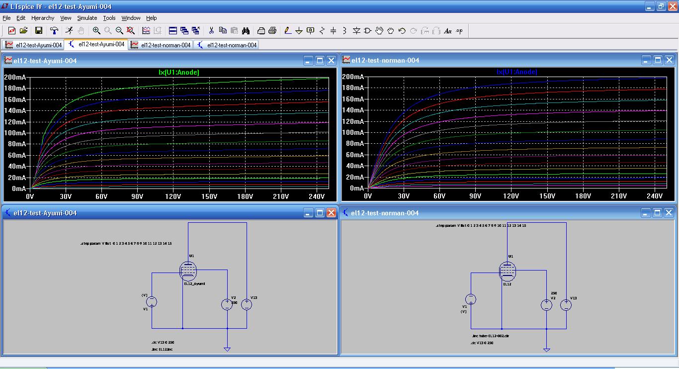Undo with the toolbar arrow icon
Screen dimensions: 679x369
point(402,31)
